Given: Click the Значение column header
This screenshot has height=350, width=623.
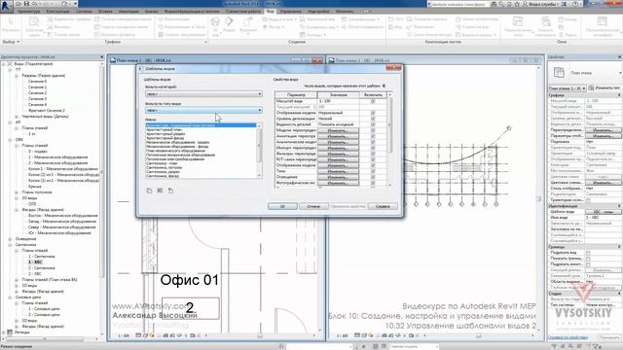Looking at the screenshot, I should pyautogui.click(x=339, y=95).
